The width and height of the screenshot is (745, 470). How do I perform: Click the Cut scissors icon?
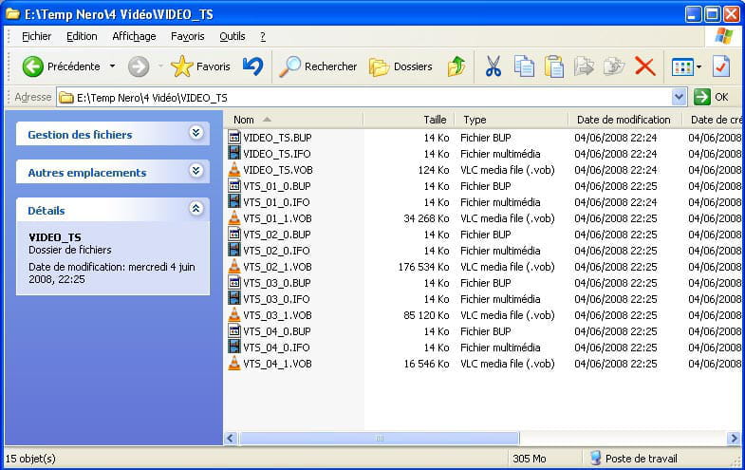coord(494,66)
